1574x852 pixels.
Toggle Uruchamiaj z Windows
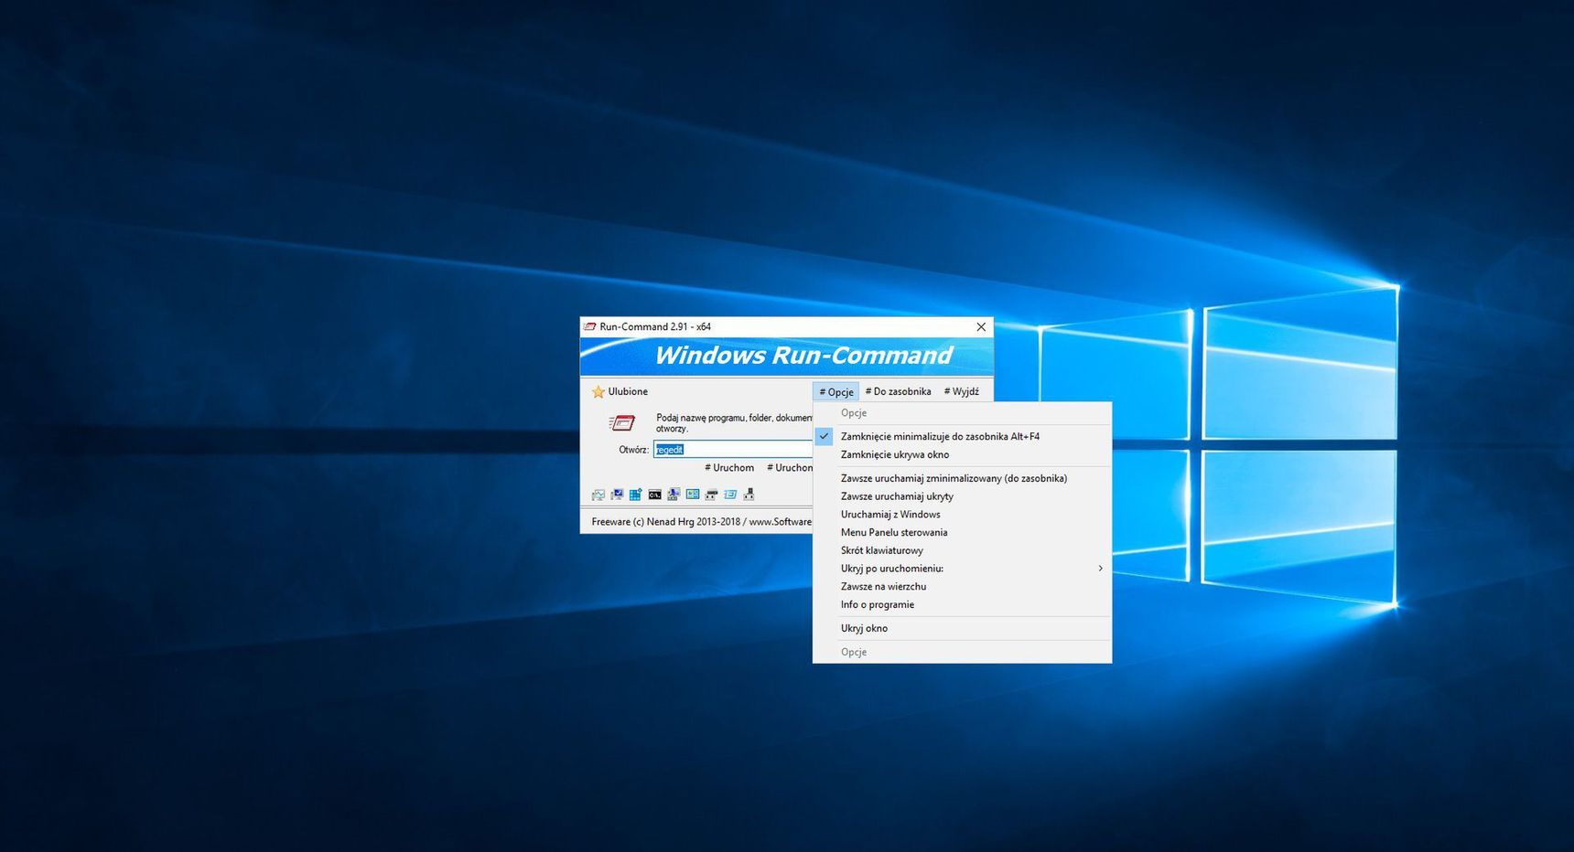coord(962,515)
